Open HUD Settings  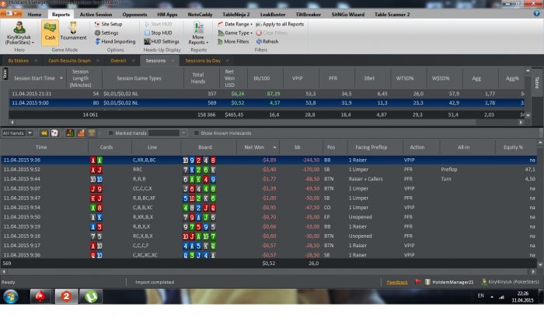162,42
